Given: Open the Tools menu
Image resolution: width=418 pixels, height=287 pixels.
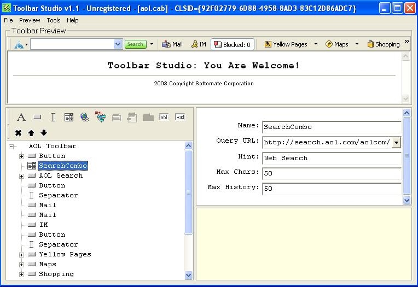Looking at the screenshot, I should (54, 20).
